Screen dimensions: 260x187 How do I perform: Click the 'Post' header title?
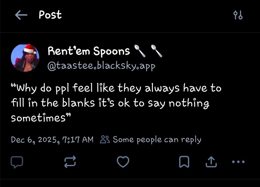pos(50,15)
